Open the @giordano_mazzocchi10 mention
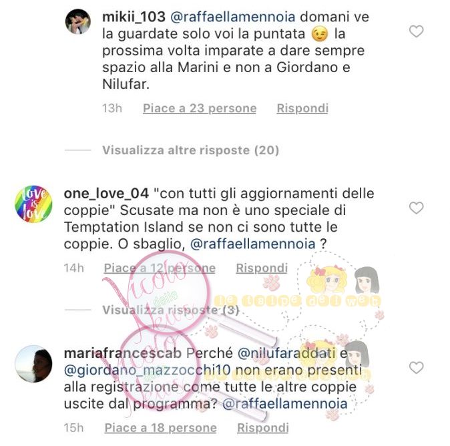This screenshot has width=450, height=446. coord(148,370)
